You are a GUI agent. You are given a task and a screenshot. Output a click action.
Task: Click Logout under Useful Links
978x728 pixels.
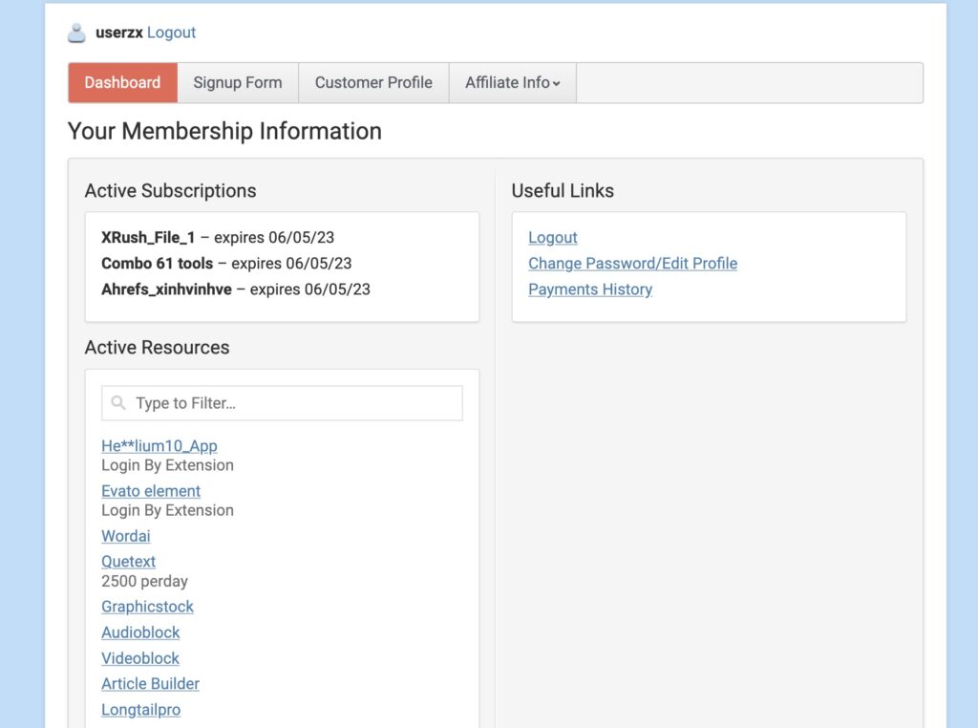pyautogui.click(x=553, y=238)
